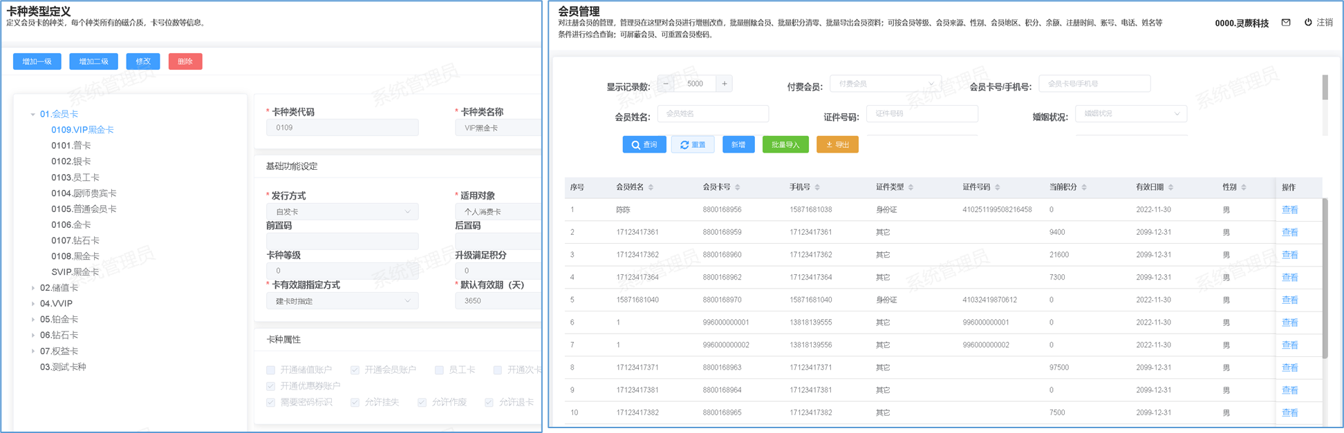Click the 注销 power icon
The image size is (1344, 433).
1308,23
